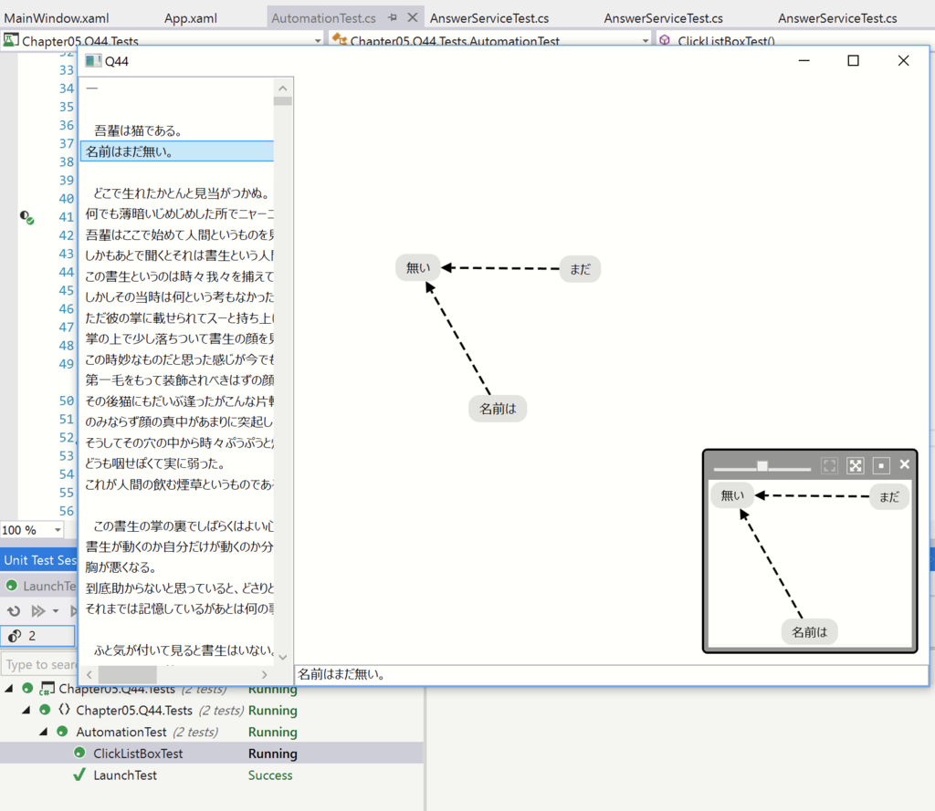The height and width of the screenshot is (811, 935).
Task: Click the minimap fit-to-view icon with expanding arrows
Action: 855,465
